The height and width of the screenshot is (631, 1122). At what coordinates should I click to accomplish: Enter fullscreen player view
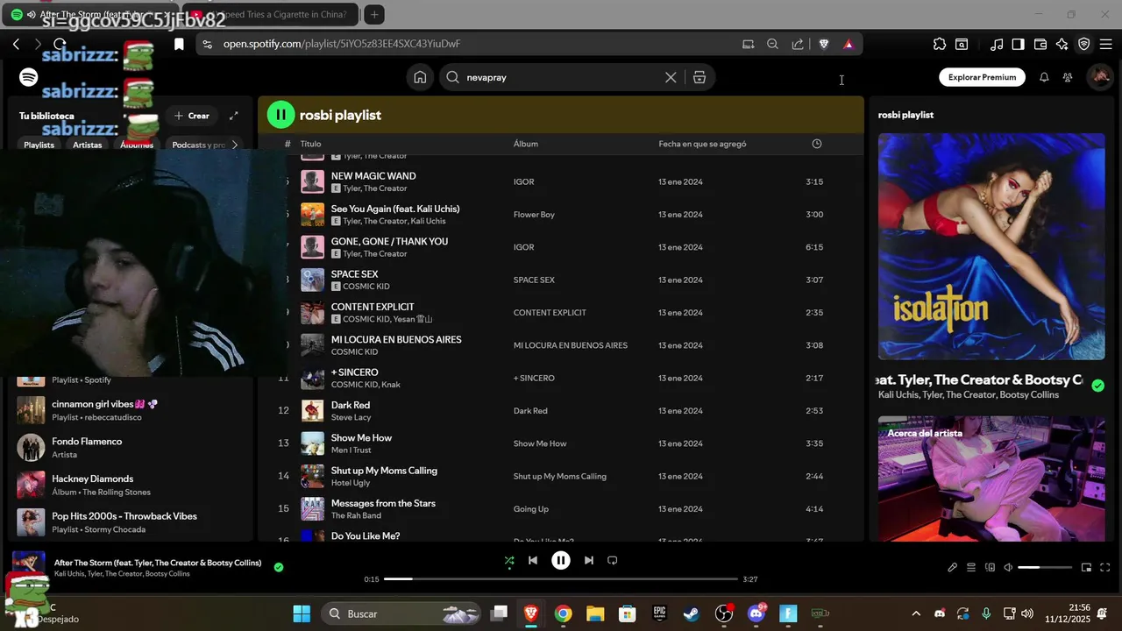click(x=1105, y=568)
